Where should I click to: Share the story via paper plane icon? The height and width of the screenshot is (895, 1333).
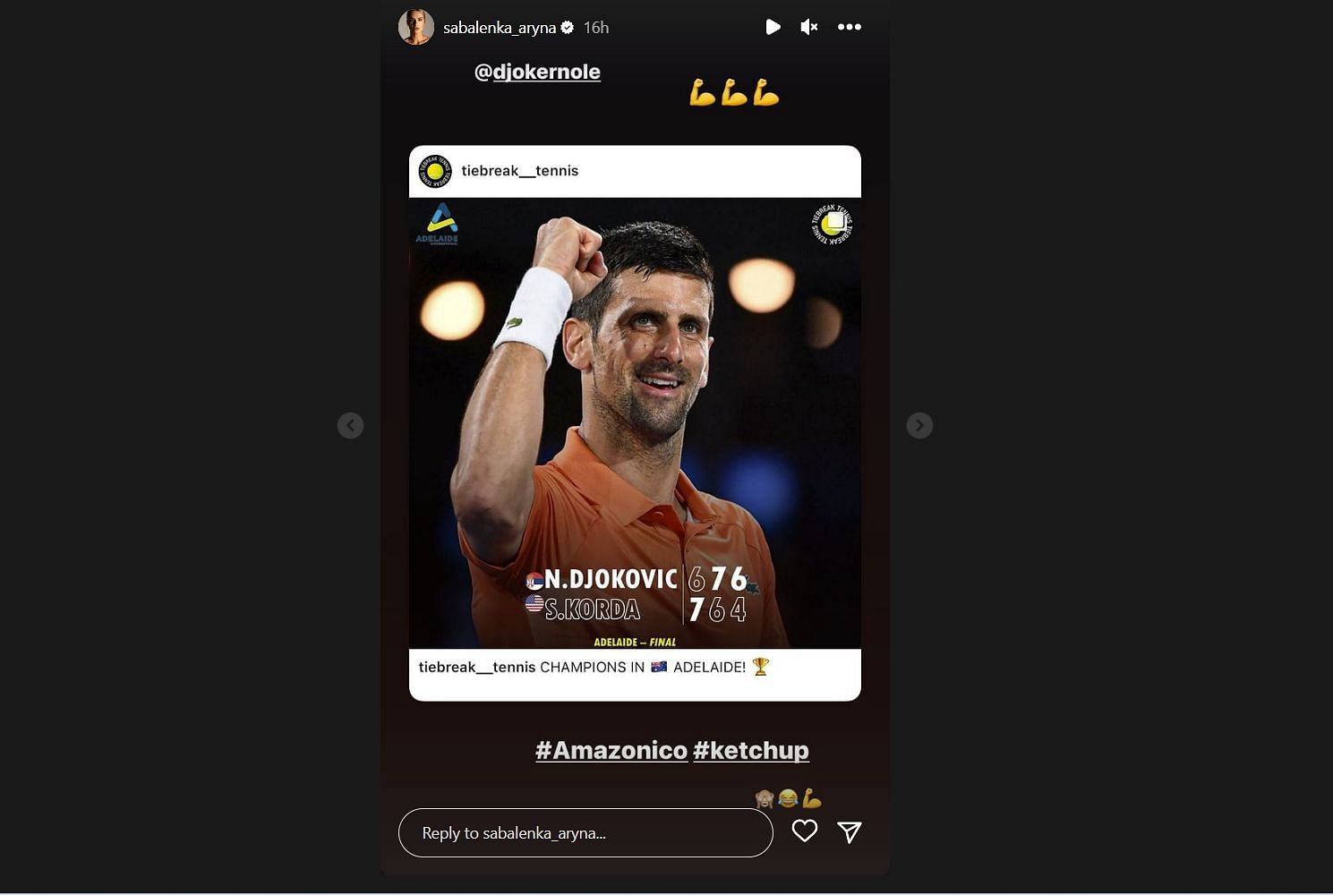pos(850,832)
